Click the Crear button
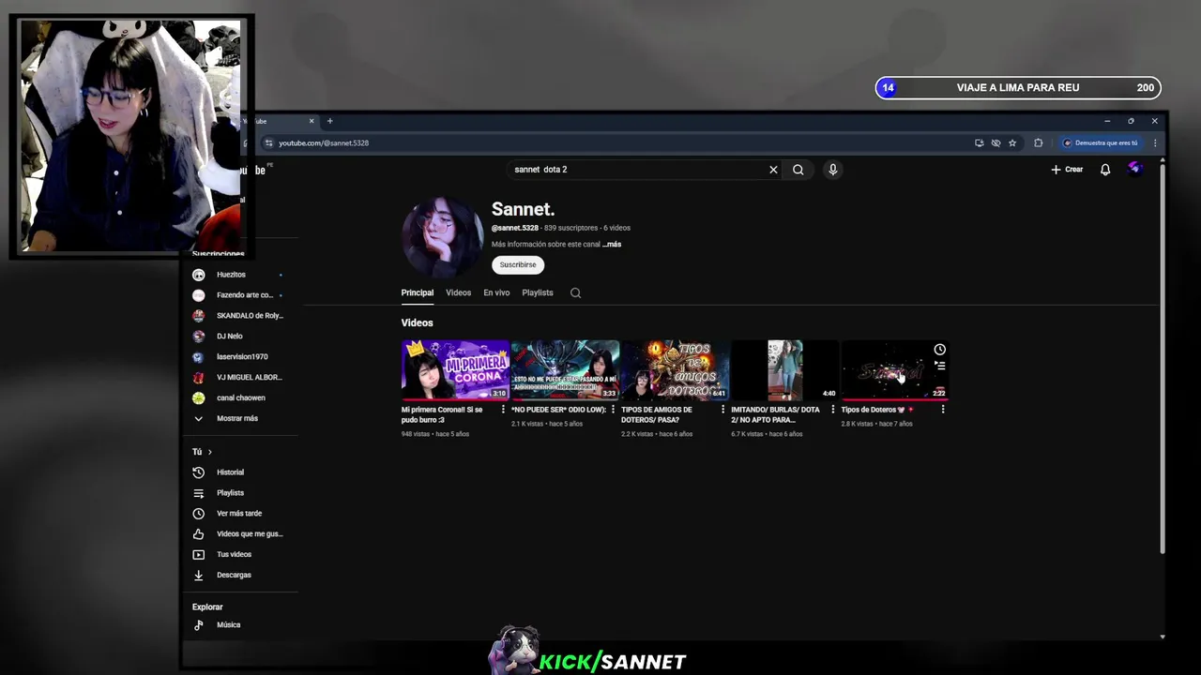Image resolution: width=1201 pixels, height=675 pixels. coord(1067,170)
